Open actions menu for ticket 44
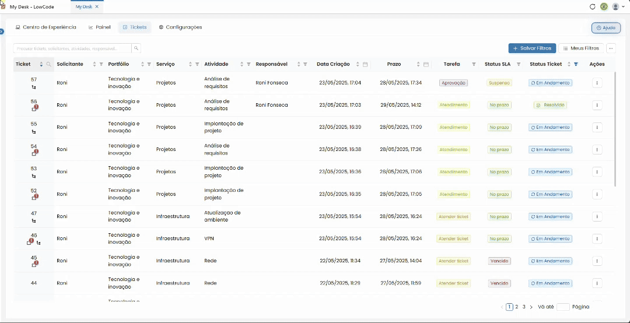Viewport: 630px width, 323px height. coord(597,283)
